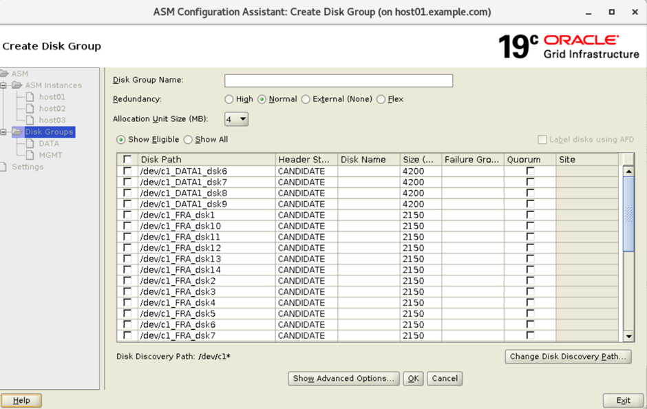Viewport: 647px width, 409px height.
Task: Focus the Disk Group Name field
Action: pos(339,81)
